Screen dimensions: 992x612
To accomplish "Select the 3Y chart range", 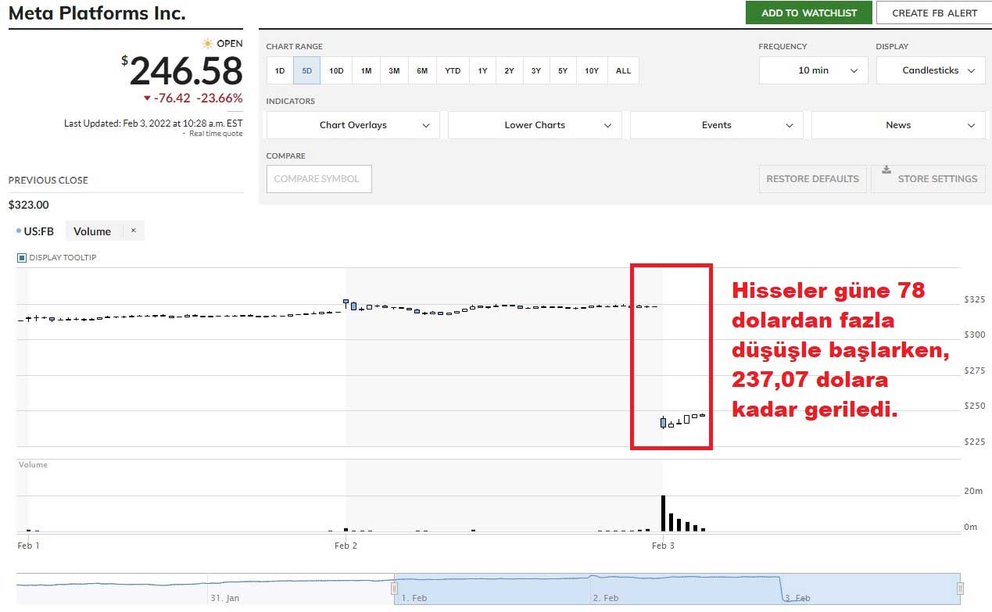I will [535, 70].
